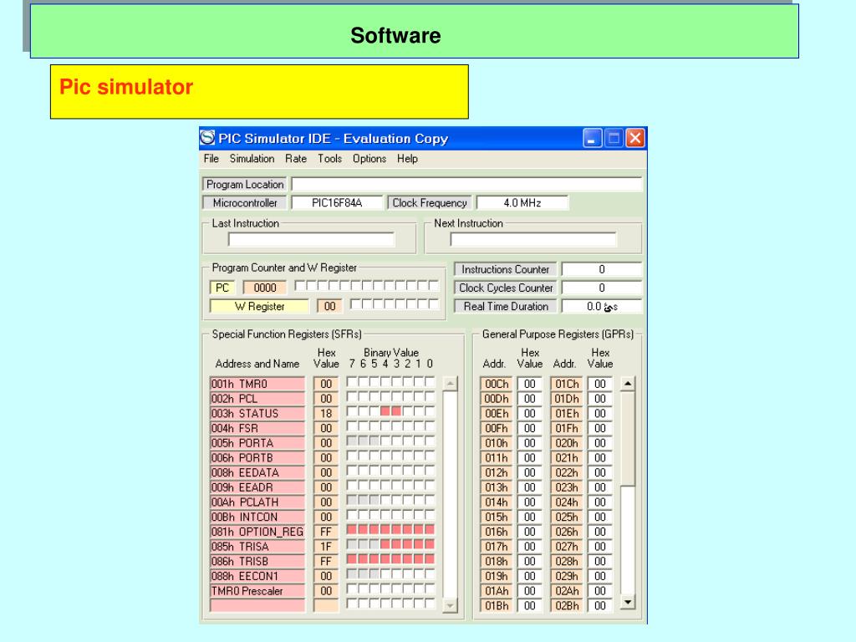Toggle bit 0 of the INTCON register
Viewport: 856px width, 642px height.
(x=430, y=514)
